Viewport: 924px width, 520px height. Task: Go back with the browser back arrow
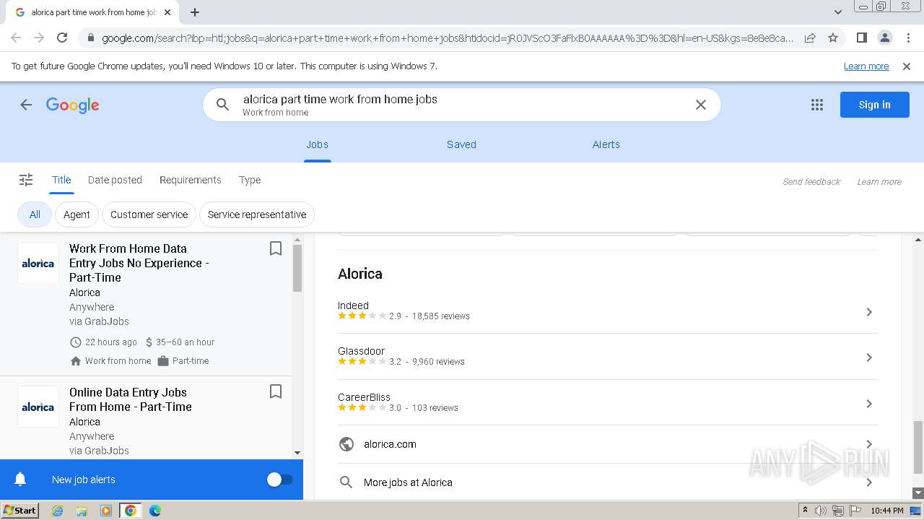[x=16, y=38]
